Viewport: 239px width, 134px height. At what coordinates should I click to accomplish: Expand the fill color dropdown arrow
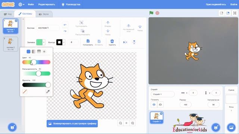tap(44, 42)
